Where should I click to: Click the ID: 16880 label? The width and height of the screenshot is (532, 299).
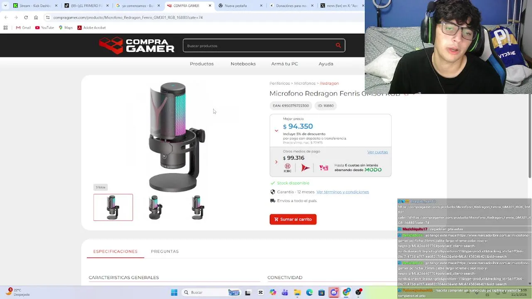point(326,106)
